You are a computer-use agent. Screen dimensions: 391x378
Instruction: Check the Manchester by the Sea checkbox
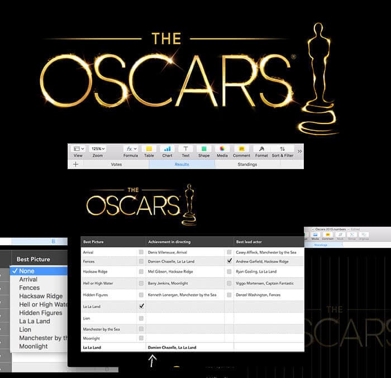(x=141, y=329)
